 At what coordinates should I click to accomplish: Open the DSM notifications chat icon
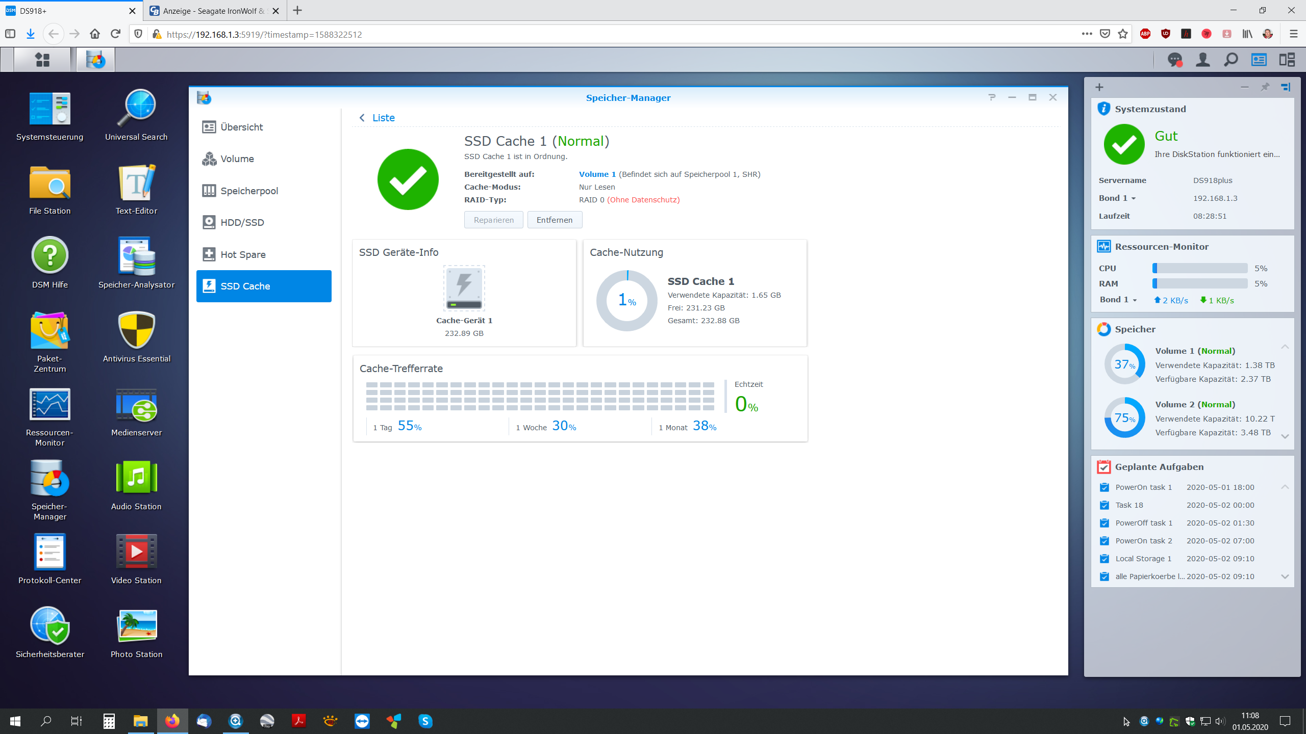click(x=1175, y=60)
